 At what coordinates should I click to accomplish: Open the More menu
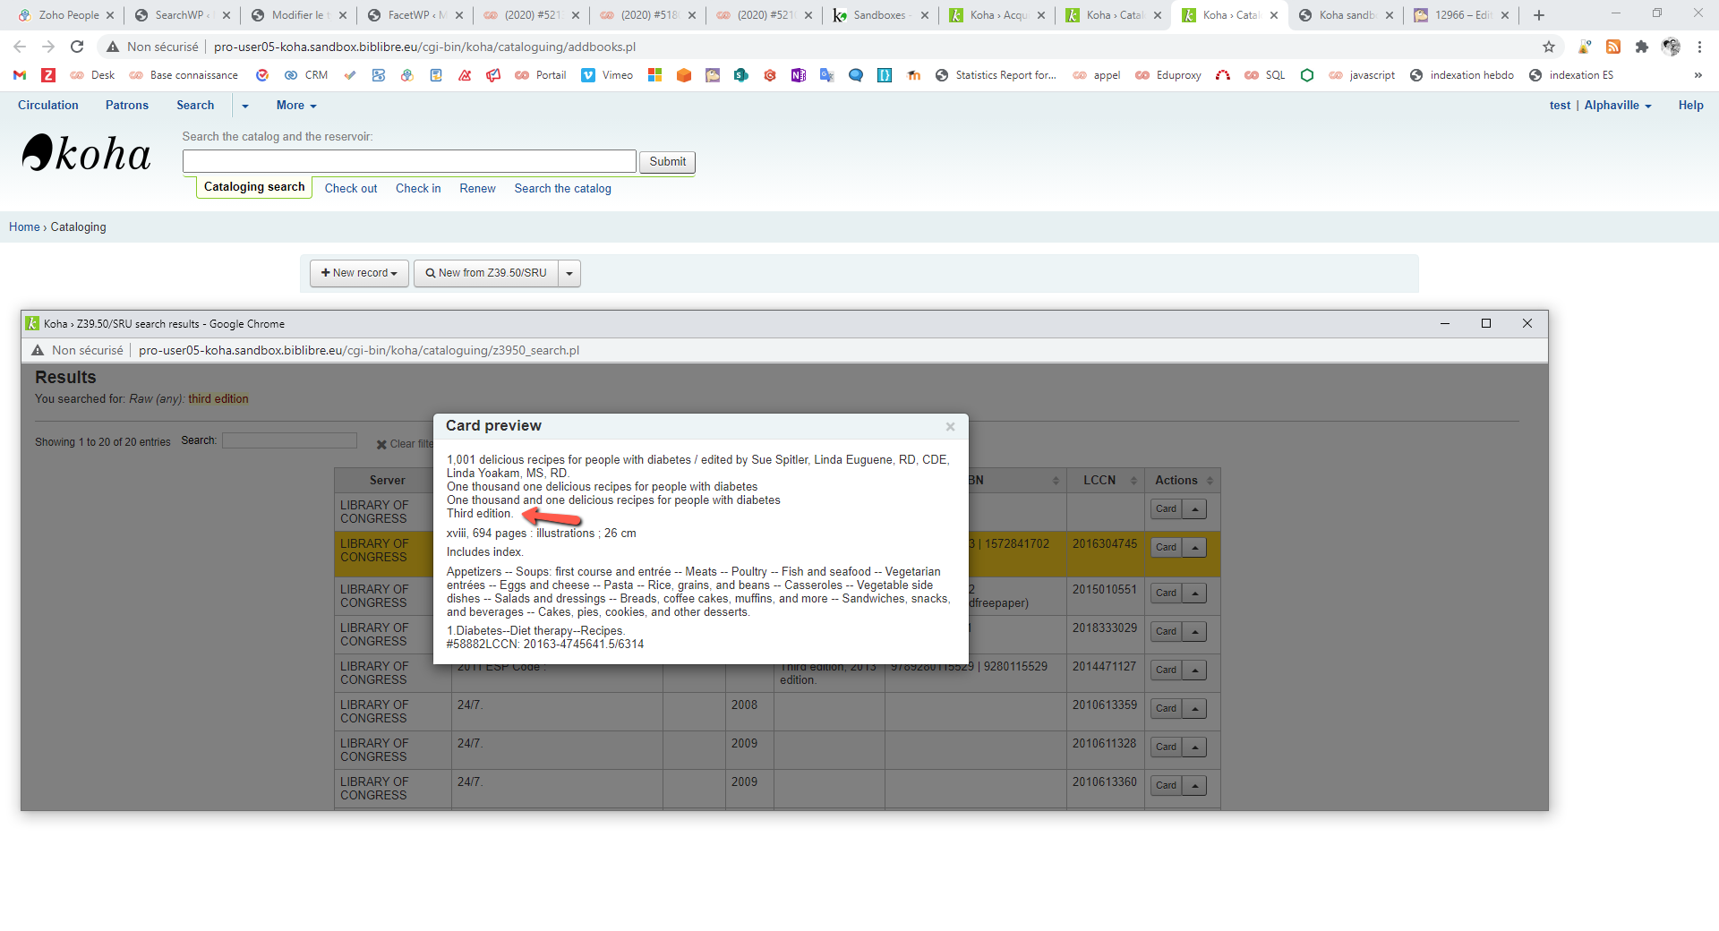295,106
